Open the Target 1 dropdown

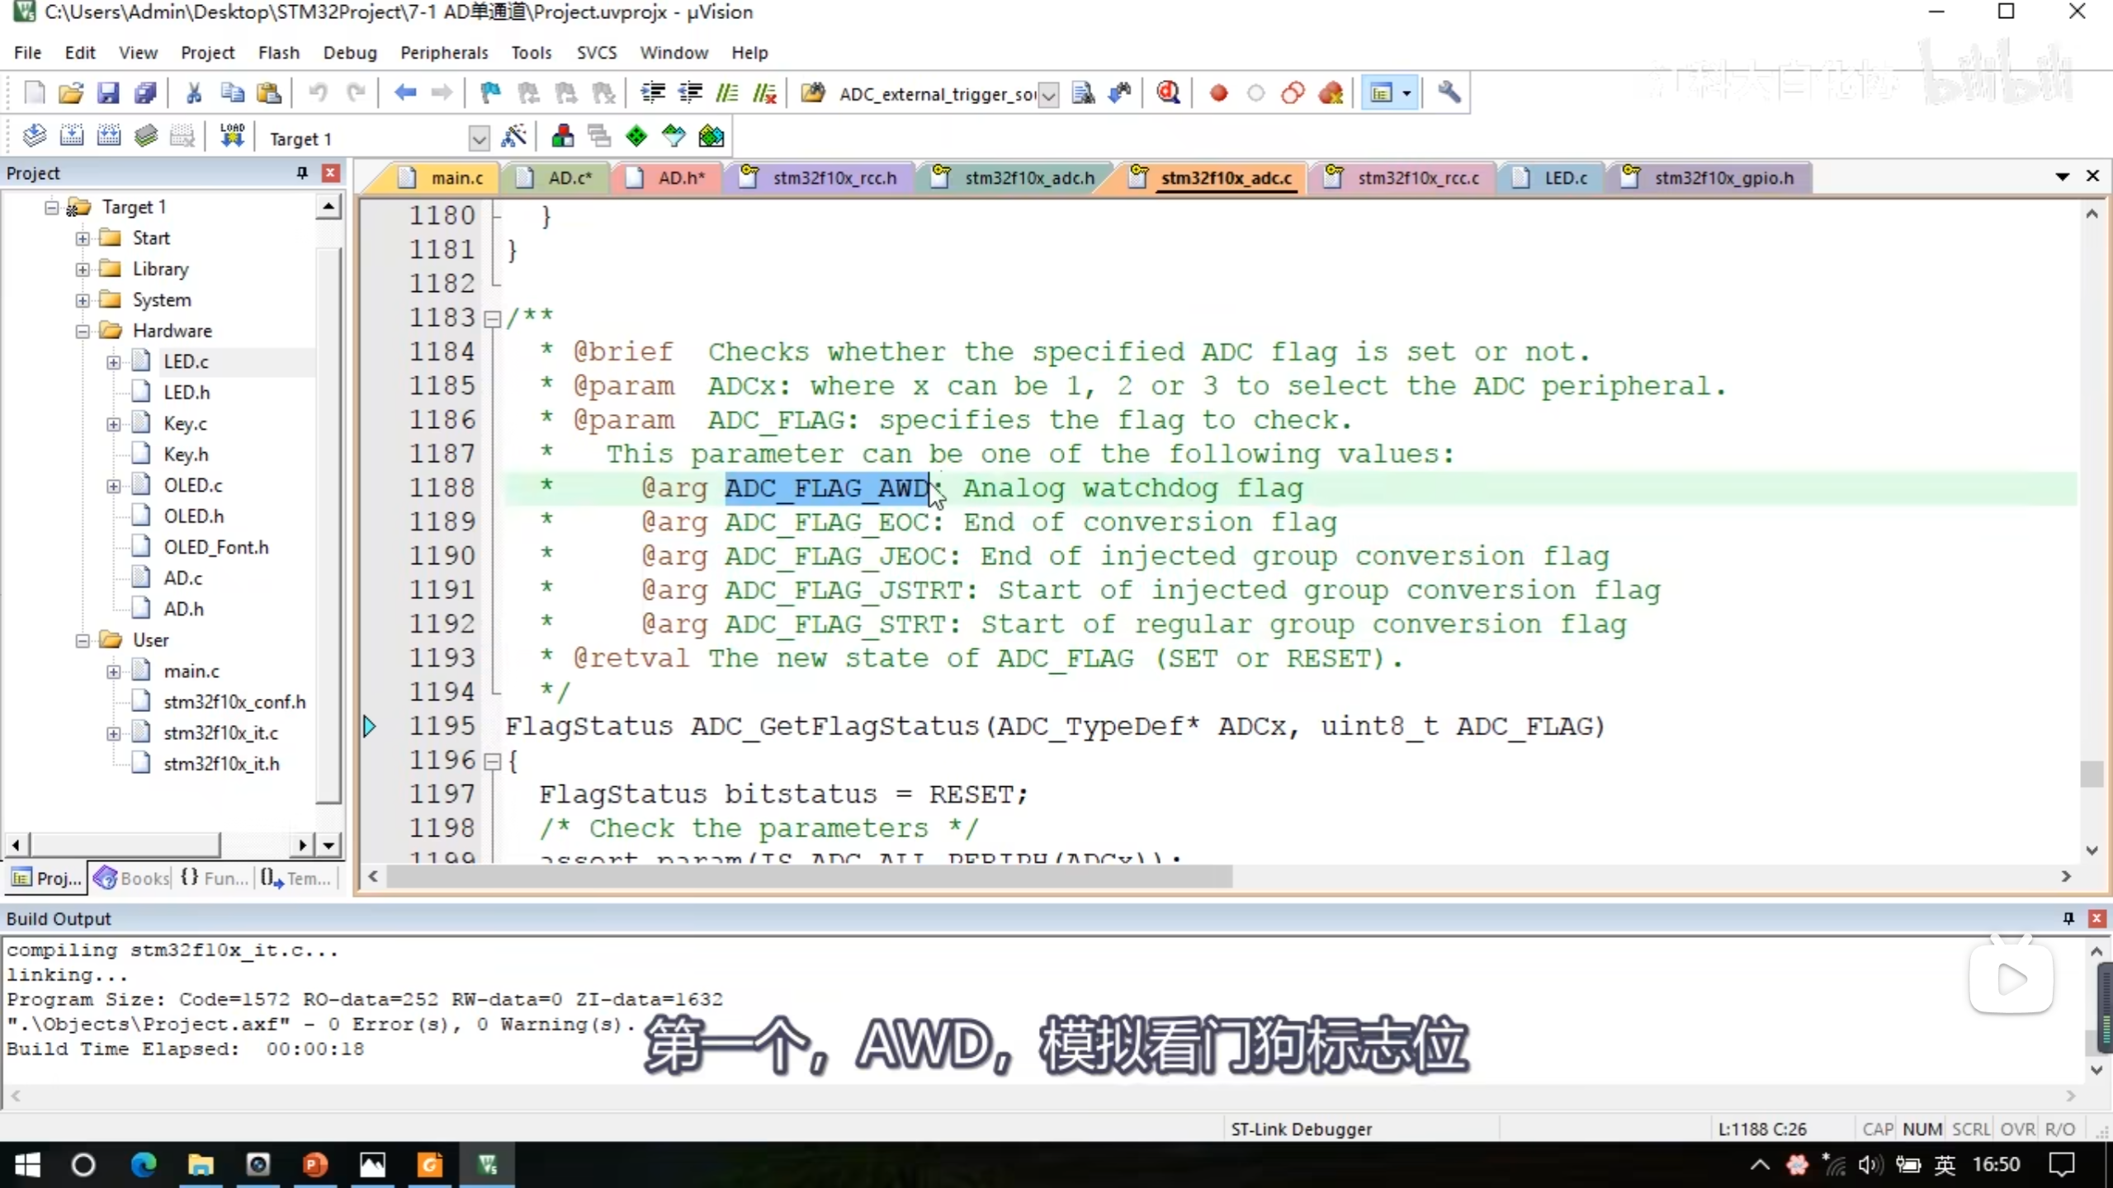point(479,139)
